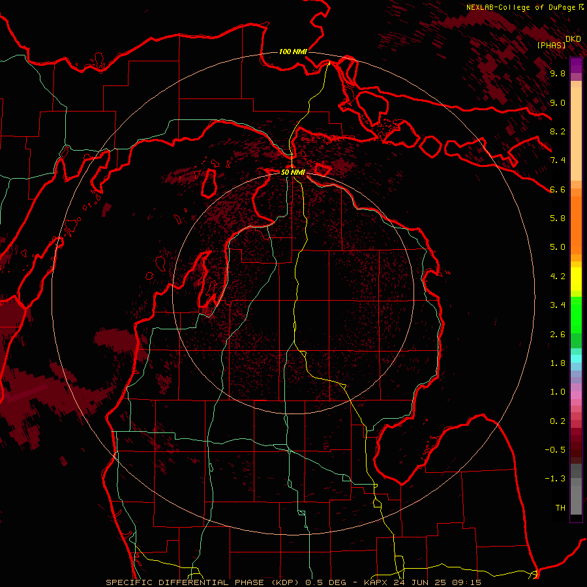The image size is (587, 587).
Task: Click the 8.2 scale value
Action: pyautogui.click(x=558, y=131)
